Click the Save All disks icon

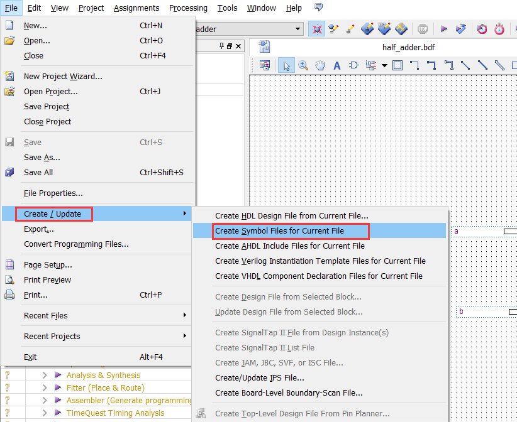[9, 172]
